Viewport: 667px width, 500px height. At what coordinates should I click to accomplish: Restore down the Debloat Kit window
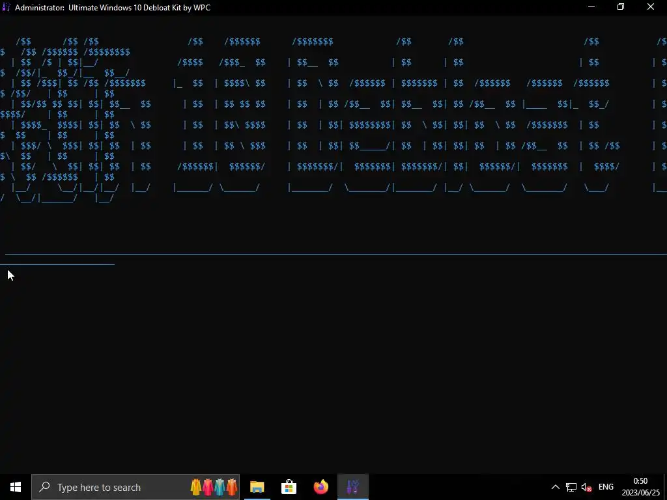point(621,7)
